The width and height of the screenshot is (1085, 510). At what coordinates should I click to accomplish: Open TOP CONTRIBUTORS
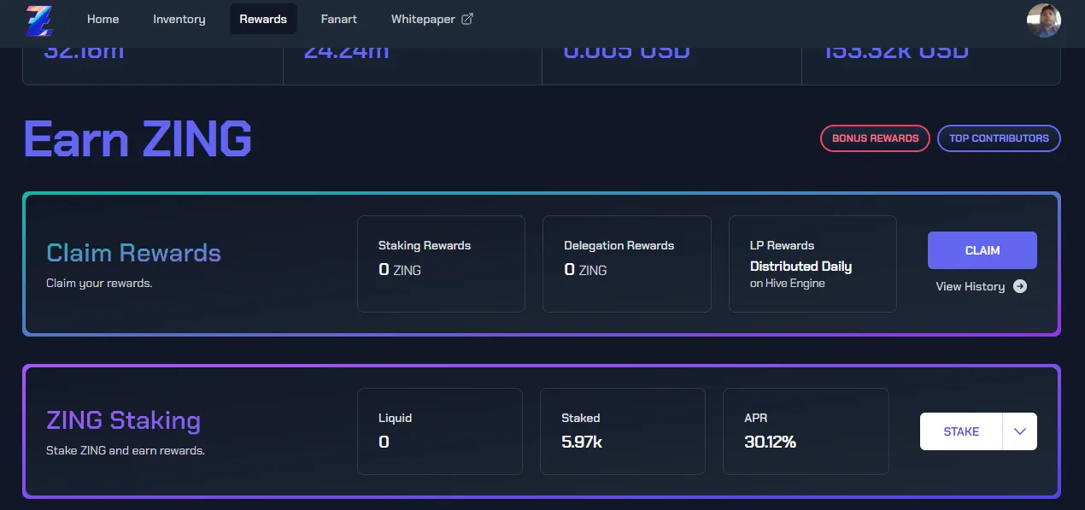[999, 138]
